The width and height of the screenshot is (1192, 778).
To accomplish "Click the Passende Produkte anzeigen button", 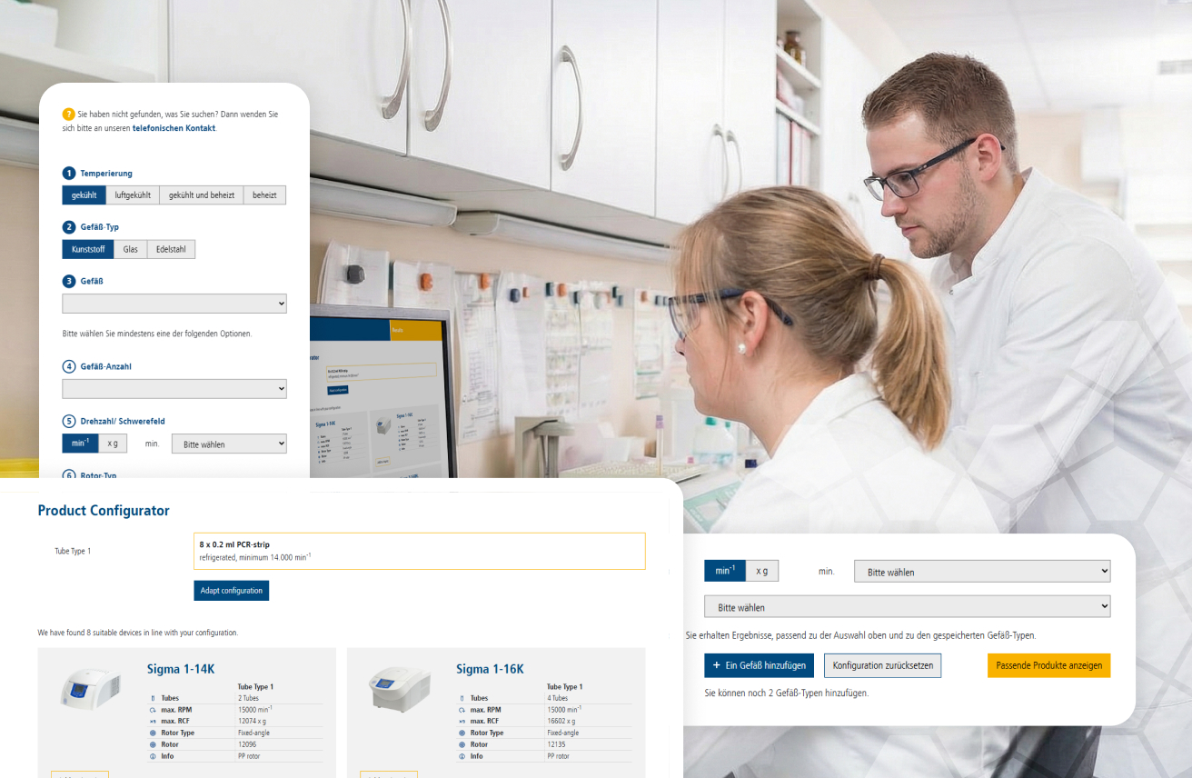I will (x=1048, y=665).
